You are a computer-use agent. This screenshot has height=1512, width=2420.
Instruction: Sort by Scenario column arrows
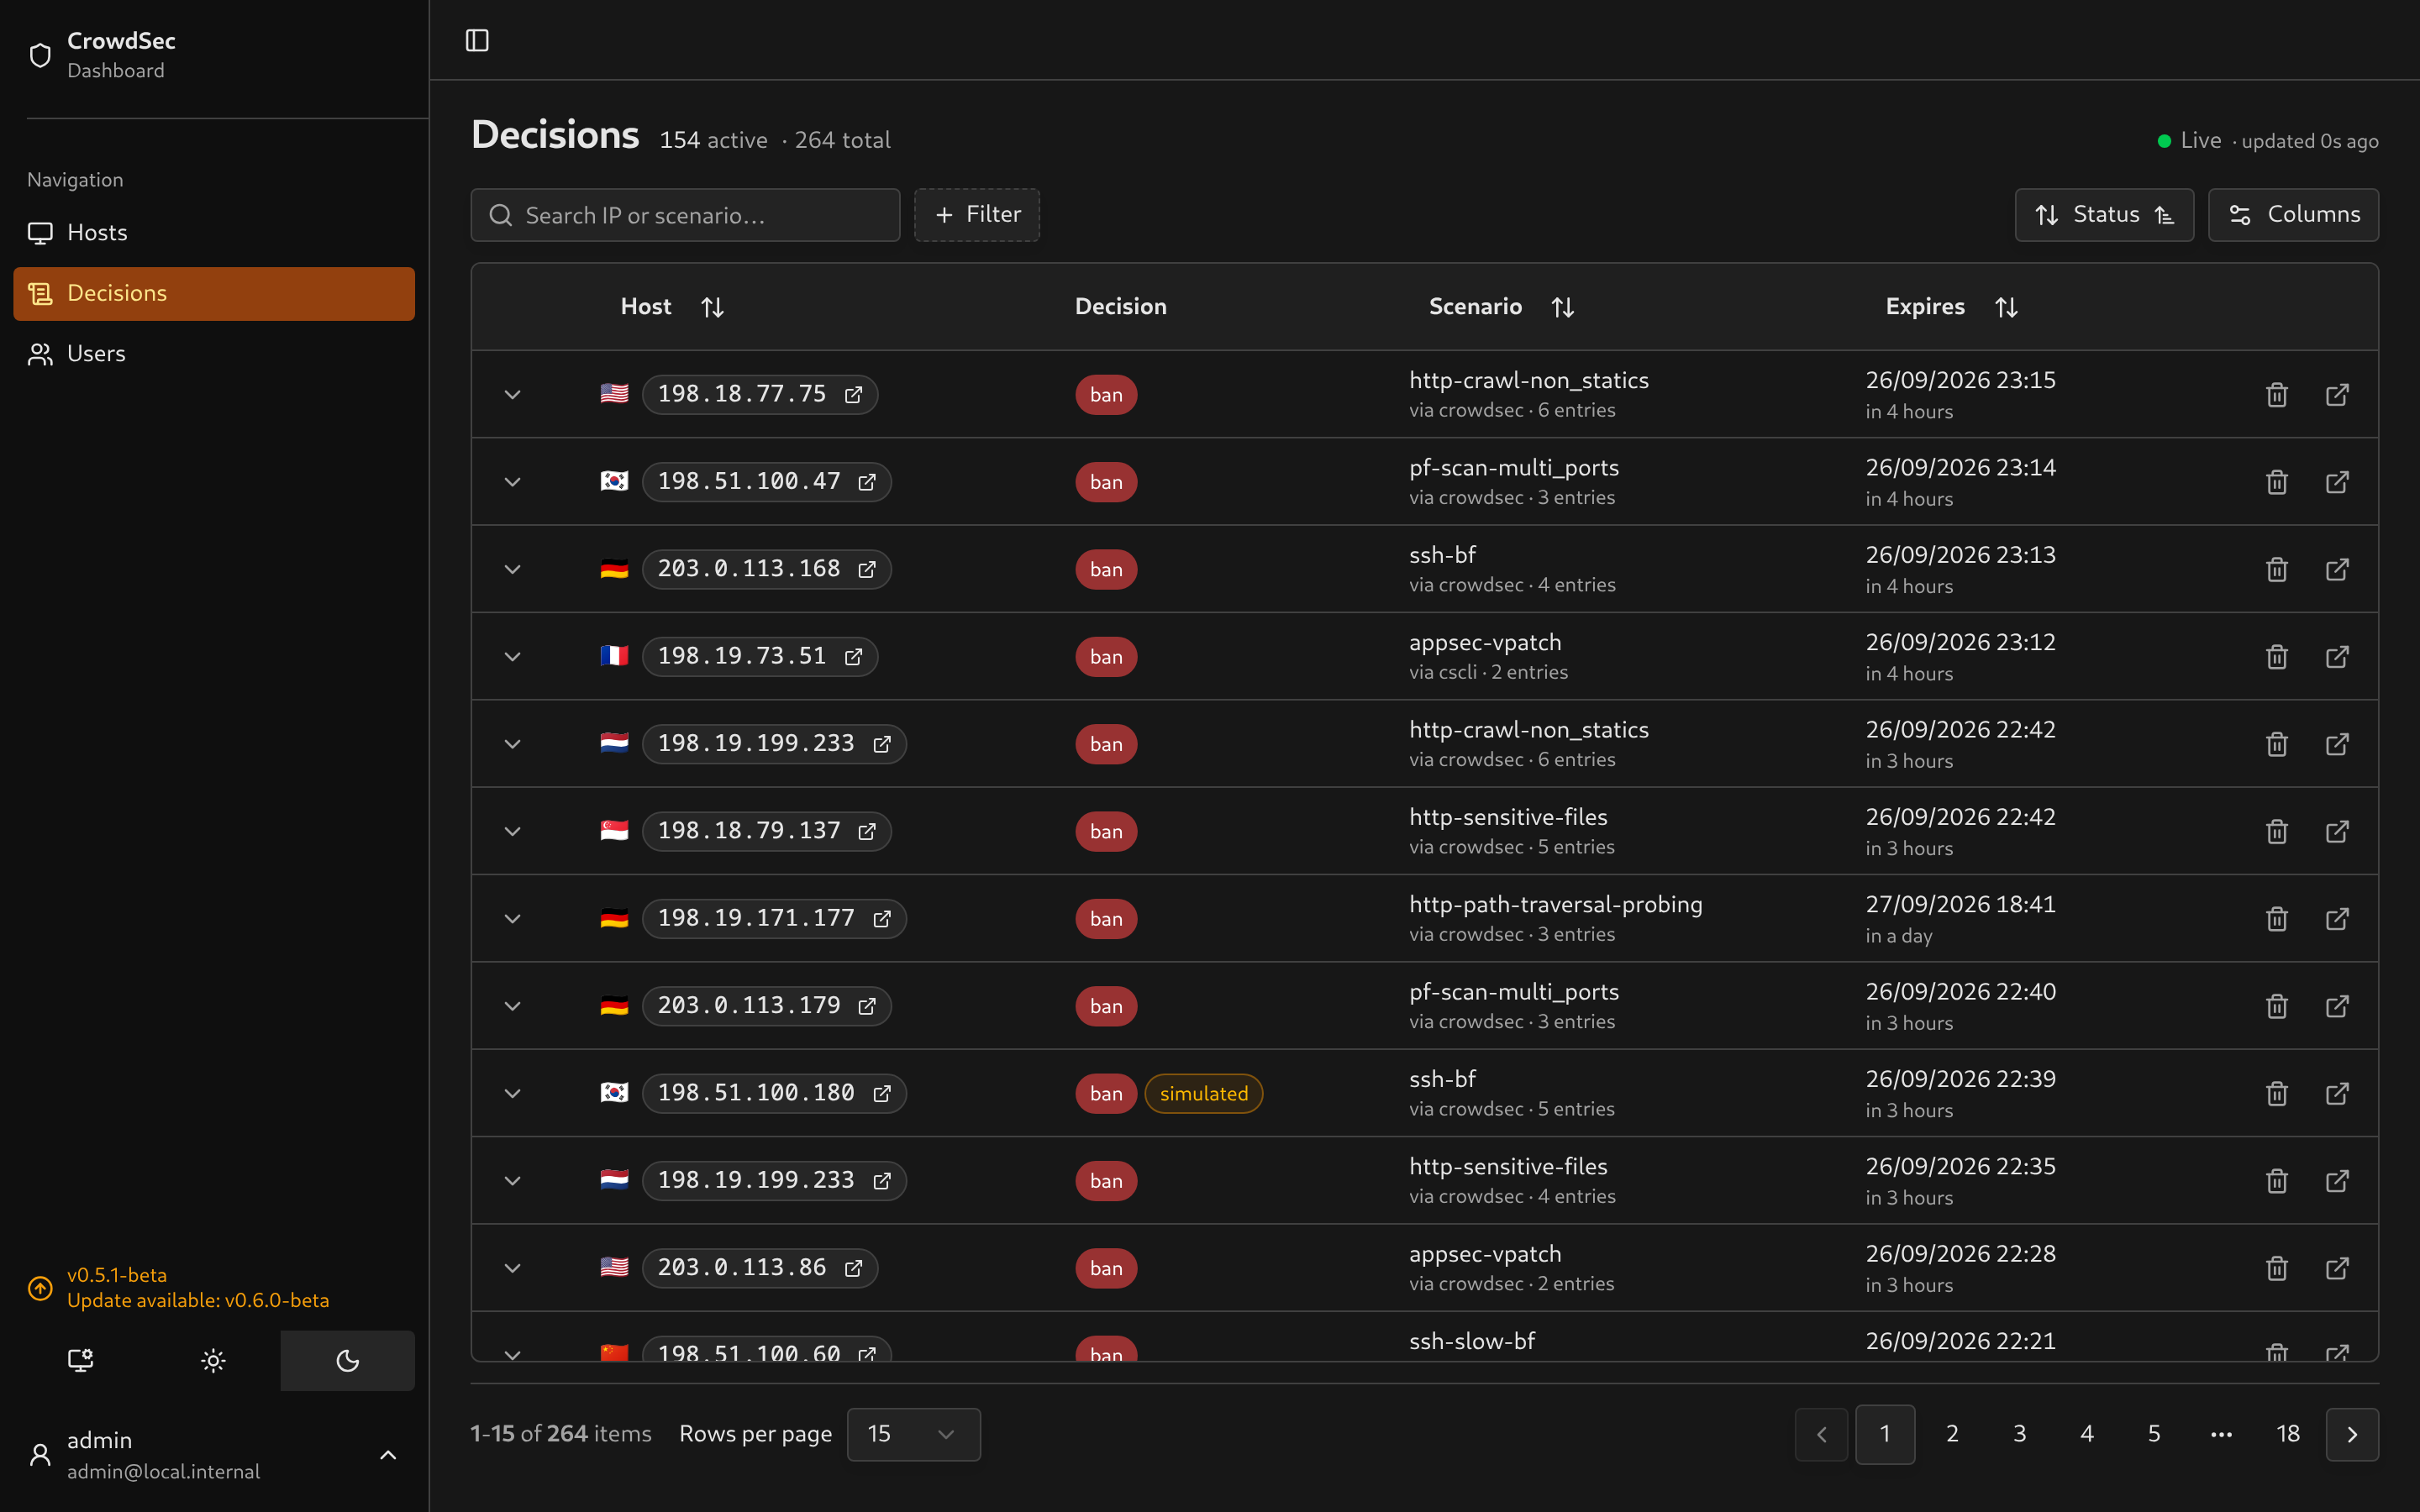pyautogui.click(x=1563, y=307)
